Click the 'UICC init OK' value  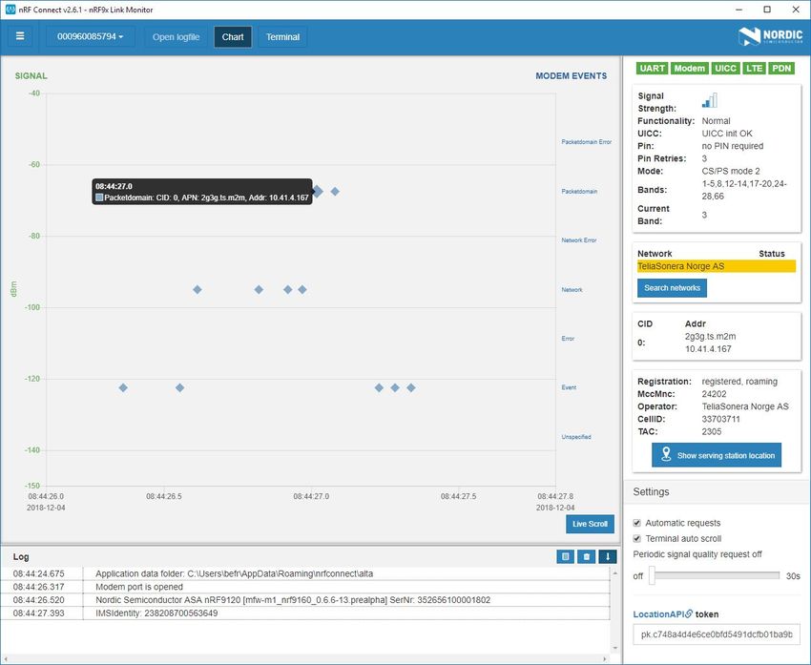pos(727,134)
